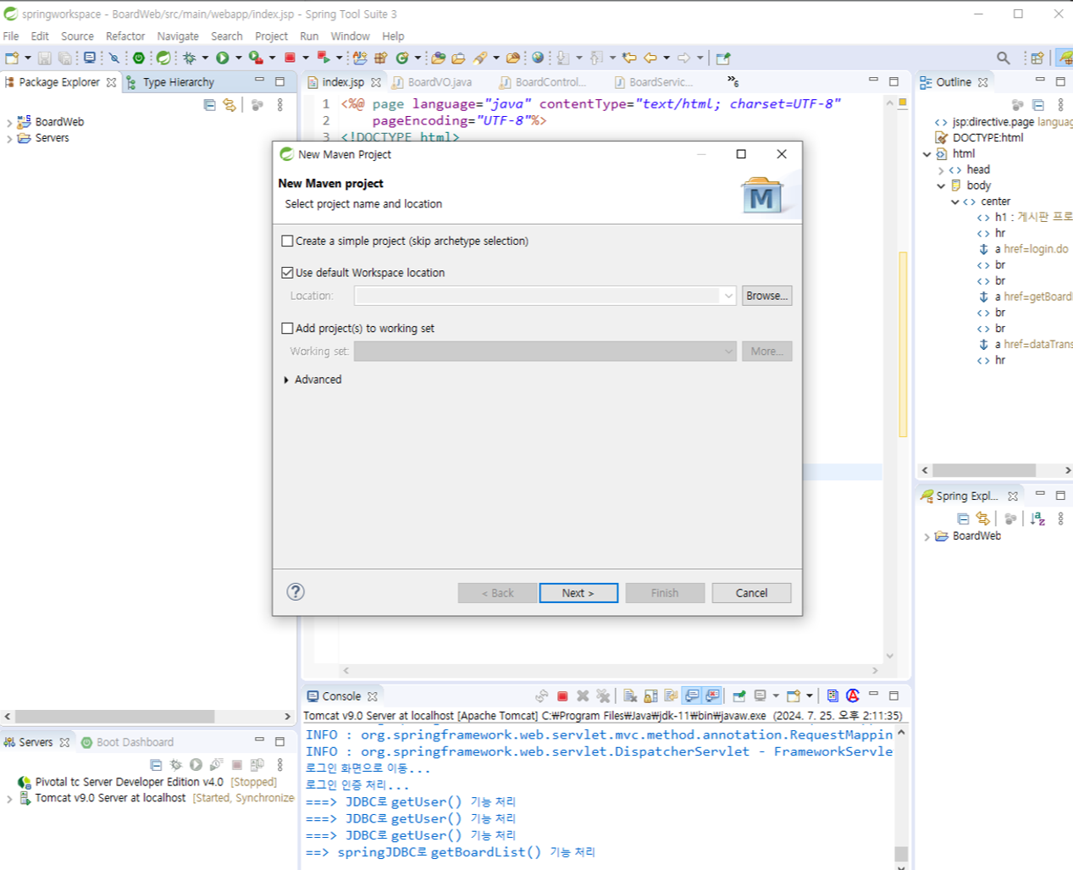This screenshot has width=1073, height=870.
Task: Click Clear Console icon
Action: tap(630, 696)
